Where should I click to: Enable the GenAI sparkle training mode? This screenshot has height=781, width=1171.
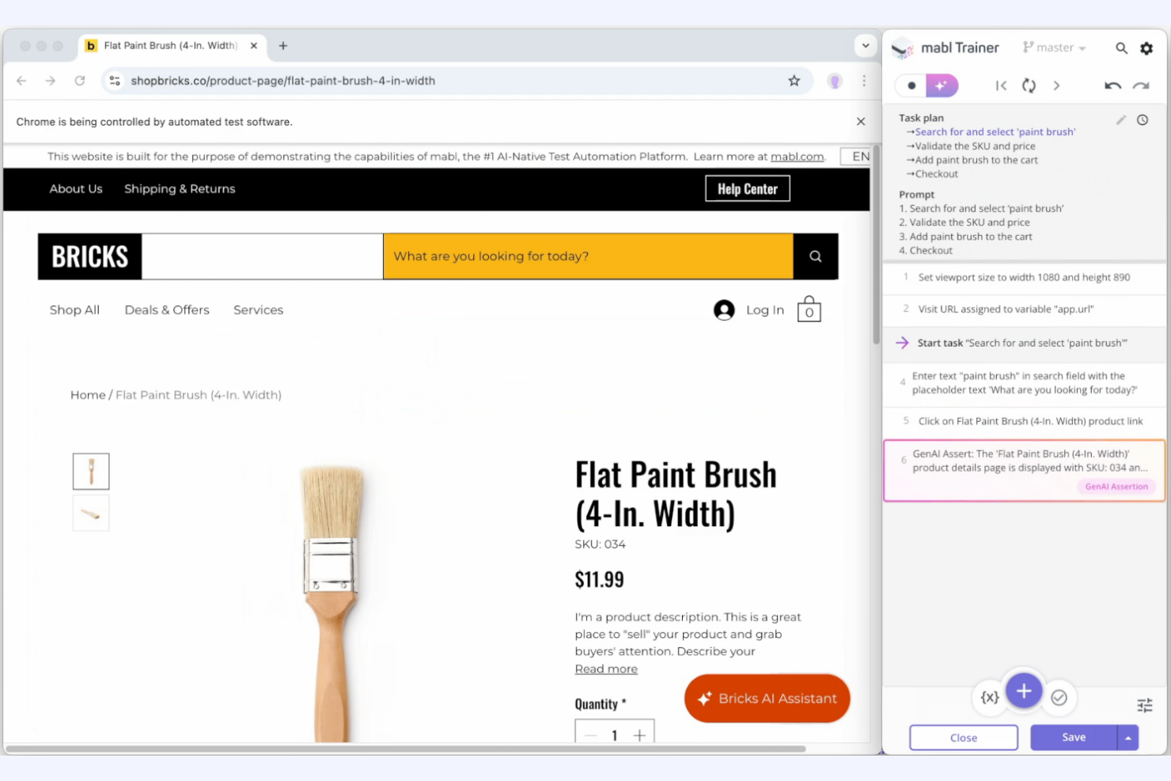point(941,85)
